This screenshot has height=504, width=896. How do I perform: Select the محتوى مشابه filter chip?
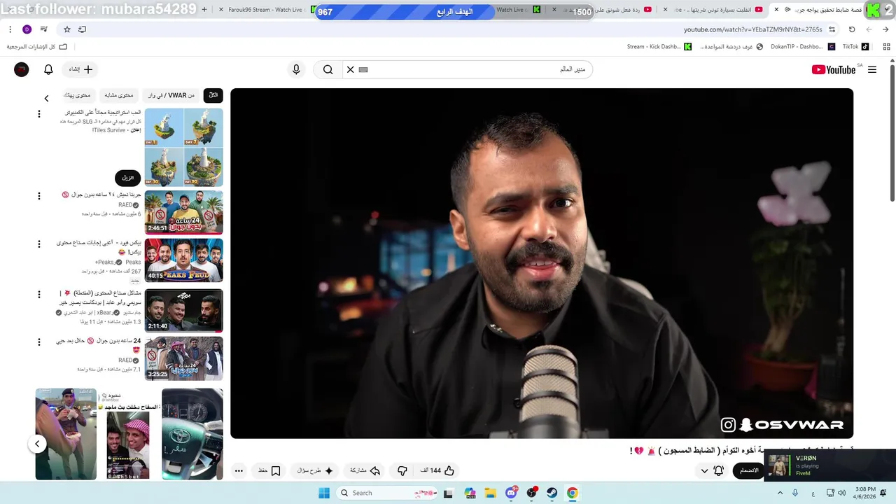pyautogui.click(x=119, y=95)
